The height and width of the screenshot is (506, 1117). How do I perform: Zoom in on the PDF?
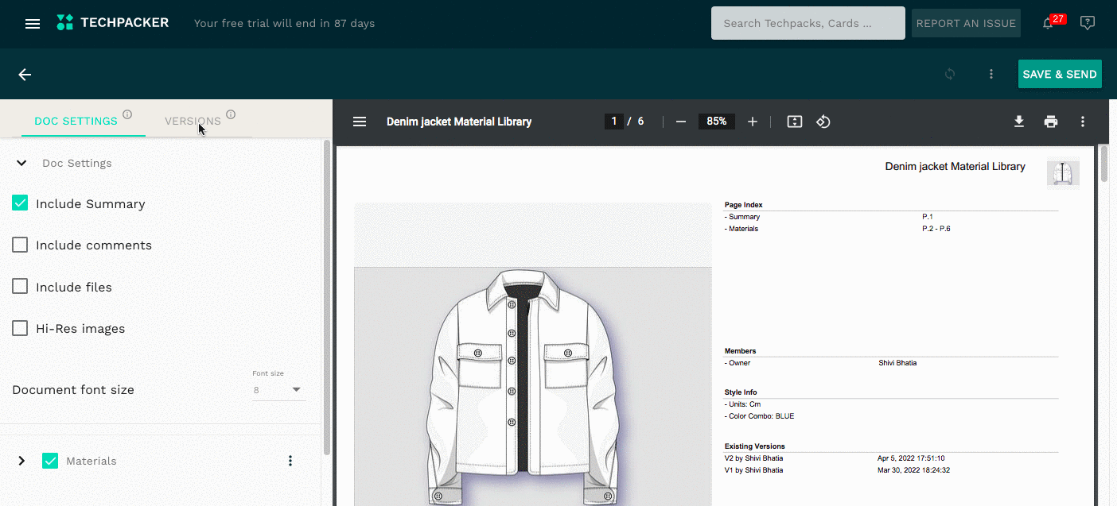click(x=753, y=122)
